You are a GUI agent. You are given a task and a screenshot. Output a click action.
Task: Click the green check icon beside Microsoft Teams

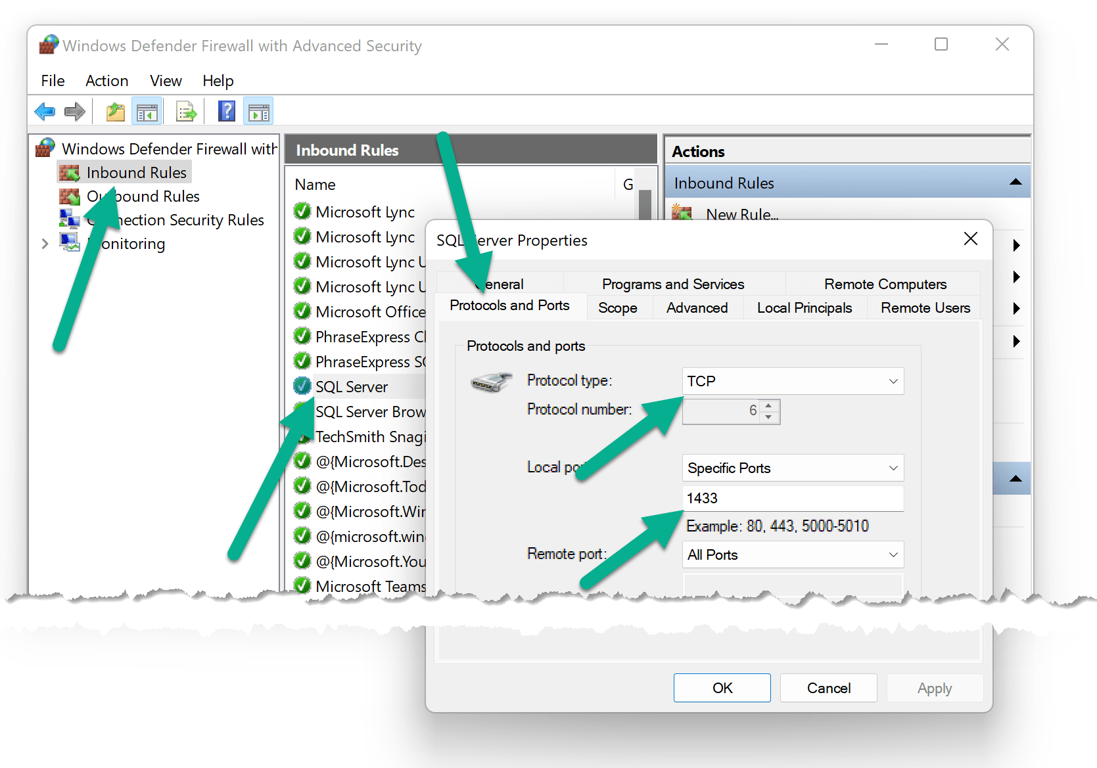tap(302, 585)
